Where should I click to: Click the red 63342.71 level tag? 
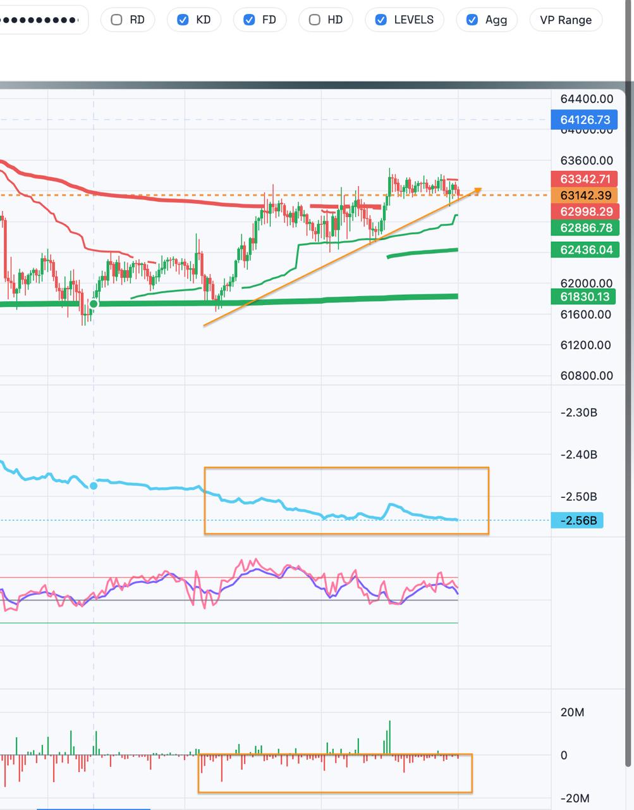(585, 179)
